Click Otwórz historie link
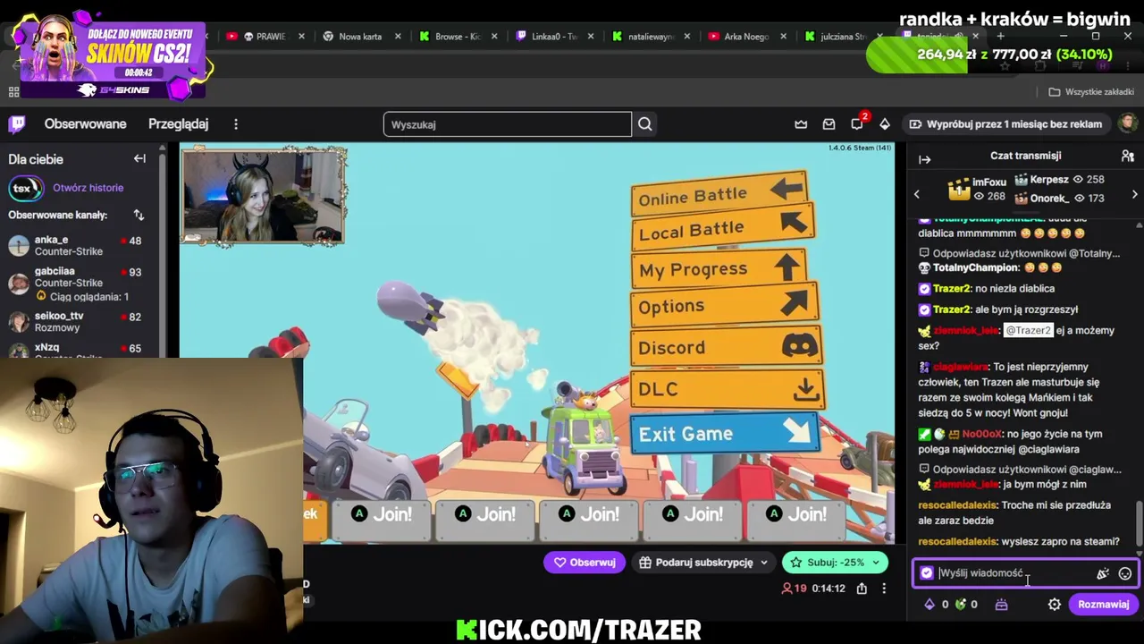The height and width of the screenshot is (644, 1144). click(x=88, y=188)
